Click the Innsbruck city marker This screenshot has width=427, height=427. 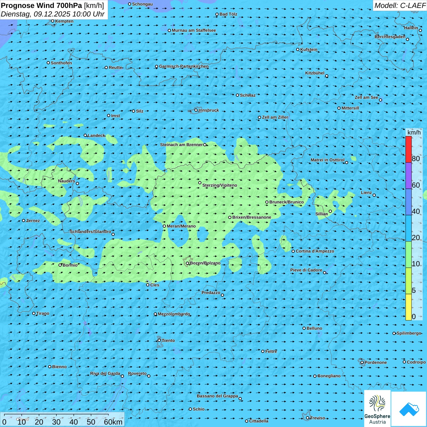(x=196, y=110)
